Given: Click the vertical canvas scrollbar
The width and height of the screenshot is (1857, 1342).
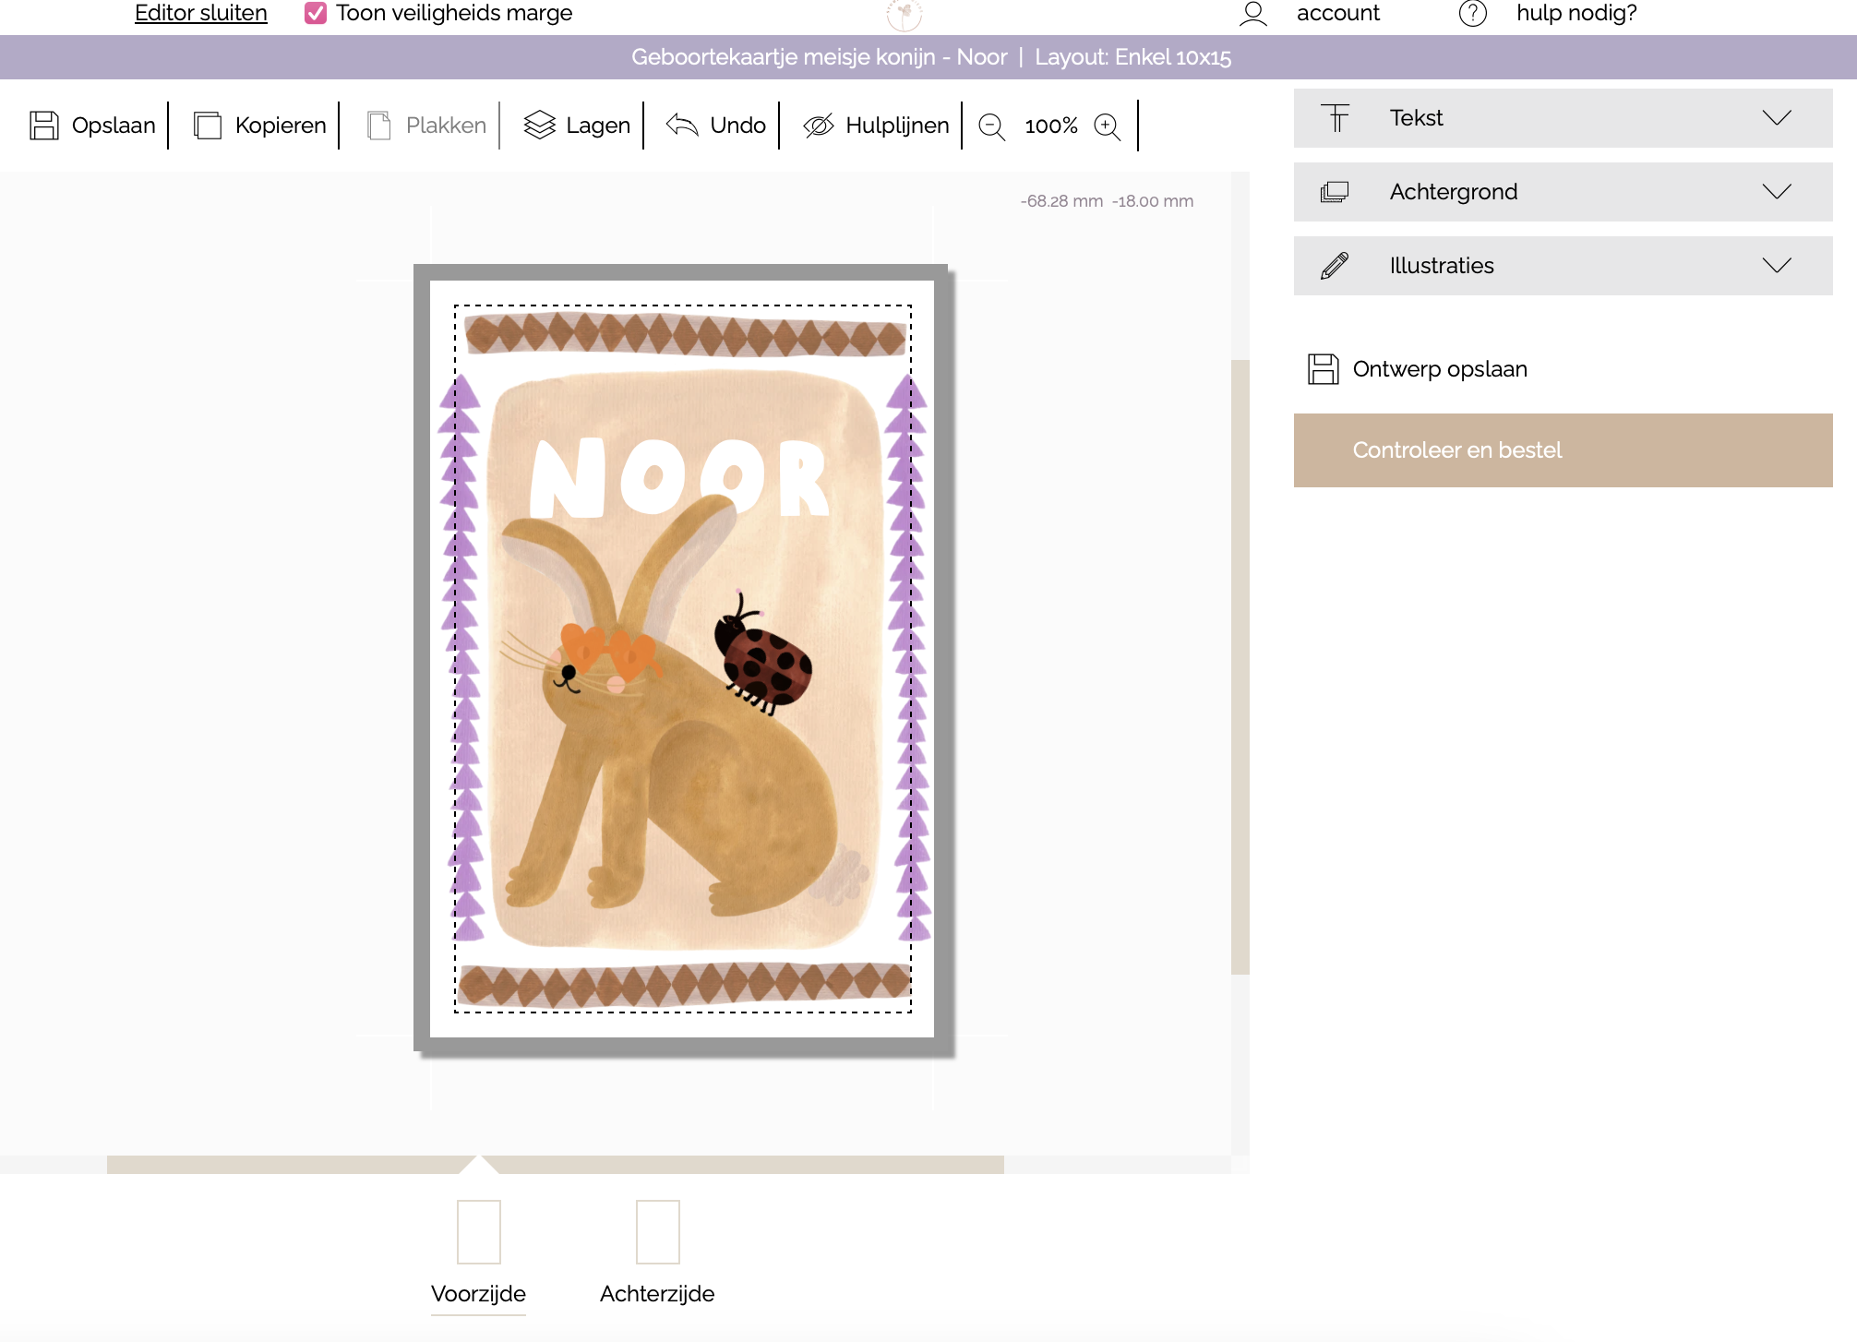Looking at the screenshot, I should pos(1240,665).
